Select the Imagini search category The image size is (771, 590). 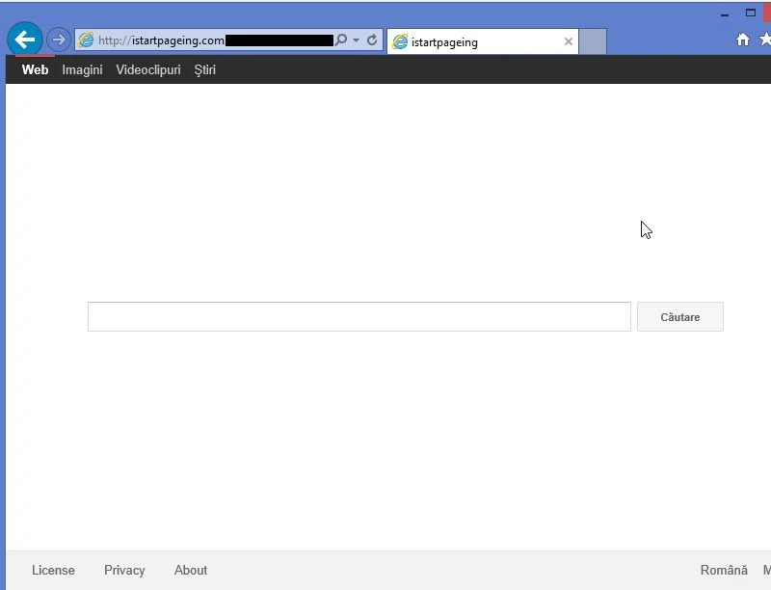82,69
